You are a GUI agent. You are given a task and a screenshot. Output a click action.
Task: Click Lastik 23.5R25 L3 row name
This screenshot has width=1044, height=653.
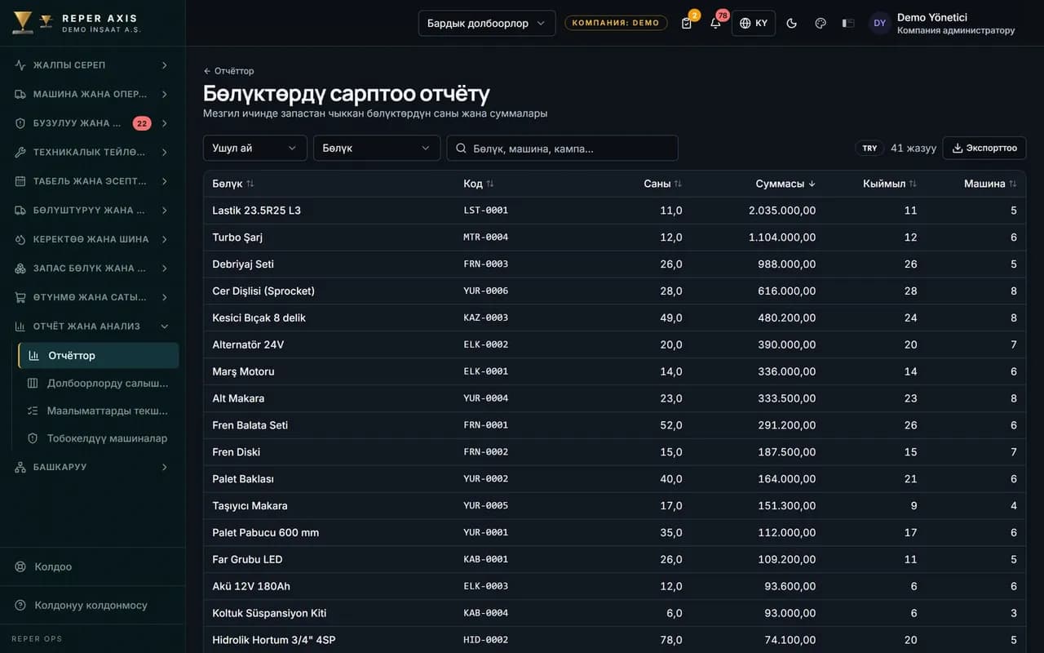[x=256, y=211]
